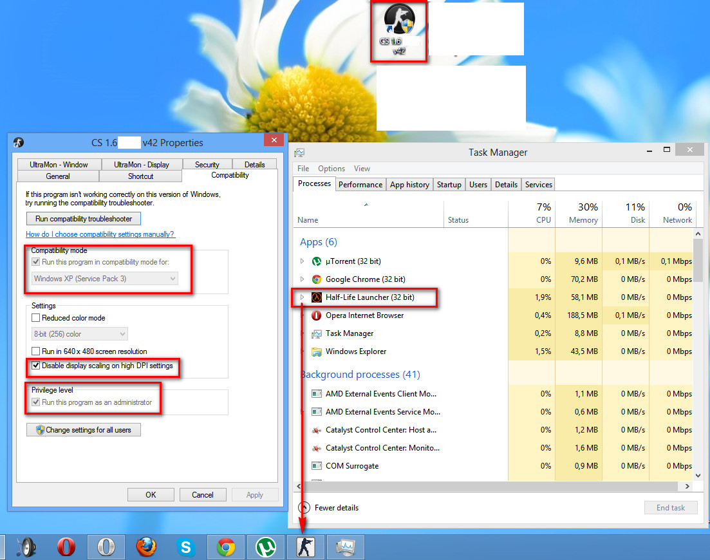Viewport: 710px width, 560px height.
Task: Open the Details tab in Properties dialog
Action: pyautogui.click(x=254, y=164)
